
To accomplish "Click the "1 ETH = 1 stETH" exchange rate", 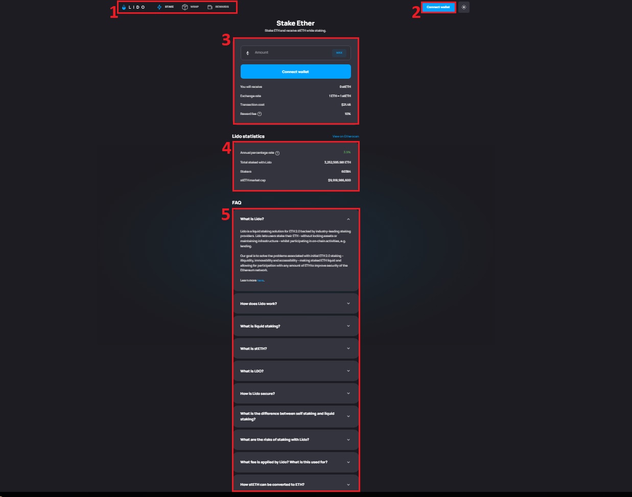I will [340, 96].
